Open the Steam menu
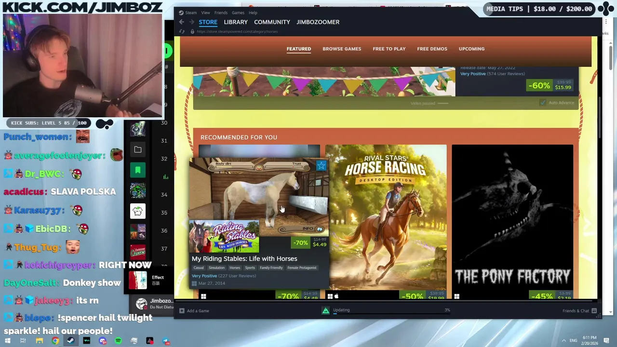The height and width of the screenshot is (347, 617). (191, 13)
